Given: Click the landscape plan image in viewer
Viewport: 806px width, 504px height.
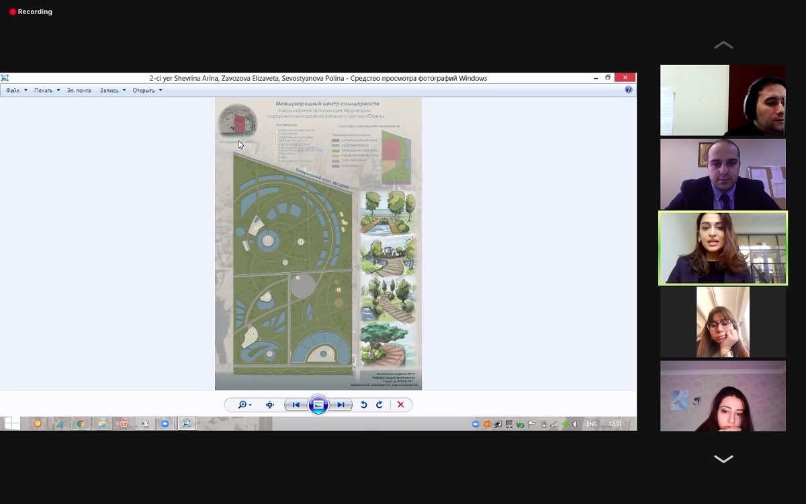Looking at the screenshot, I should coord(318,243).
